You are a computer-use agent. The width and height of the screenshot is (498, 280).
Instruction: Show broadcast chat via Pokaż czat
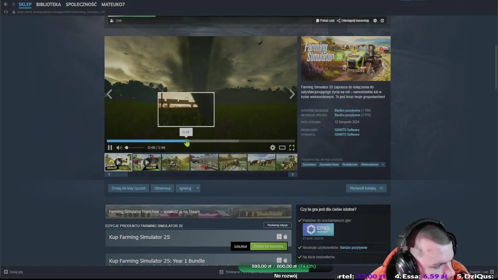pos(325,21)
